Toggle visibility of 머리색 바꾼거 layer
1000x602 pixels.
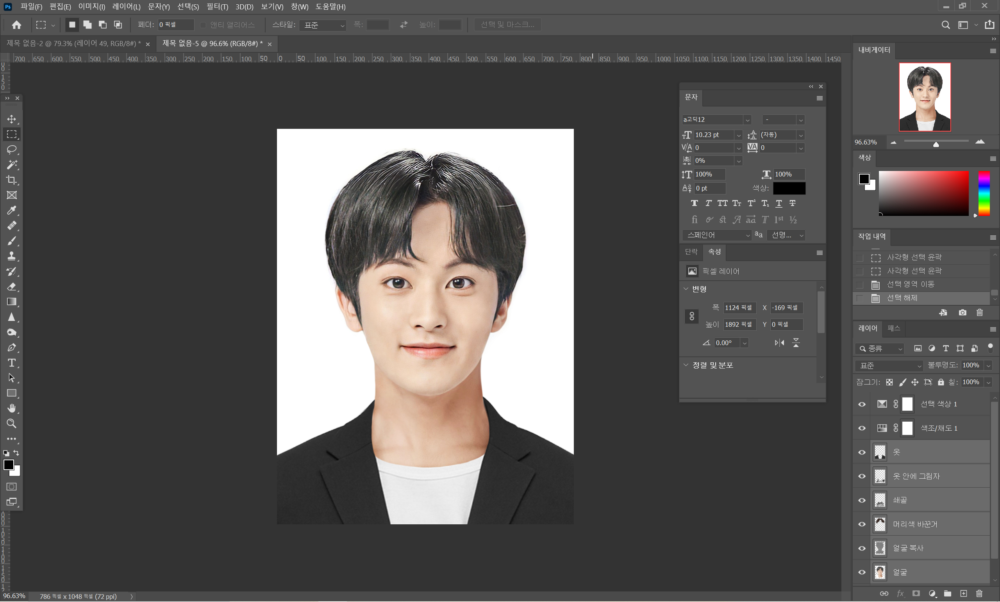point(862,524)
